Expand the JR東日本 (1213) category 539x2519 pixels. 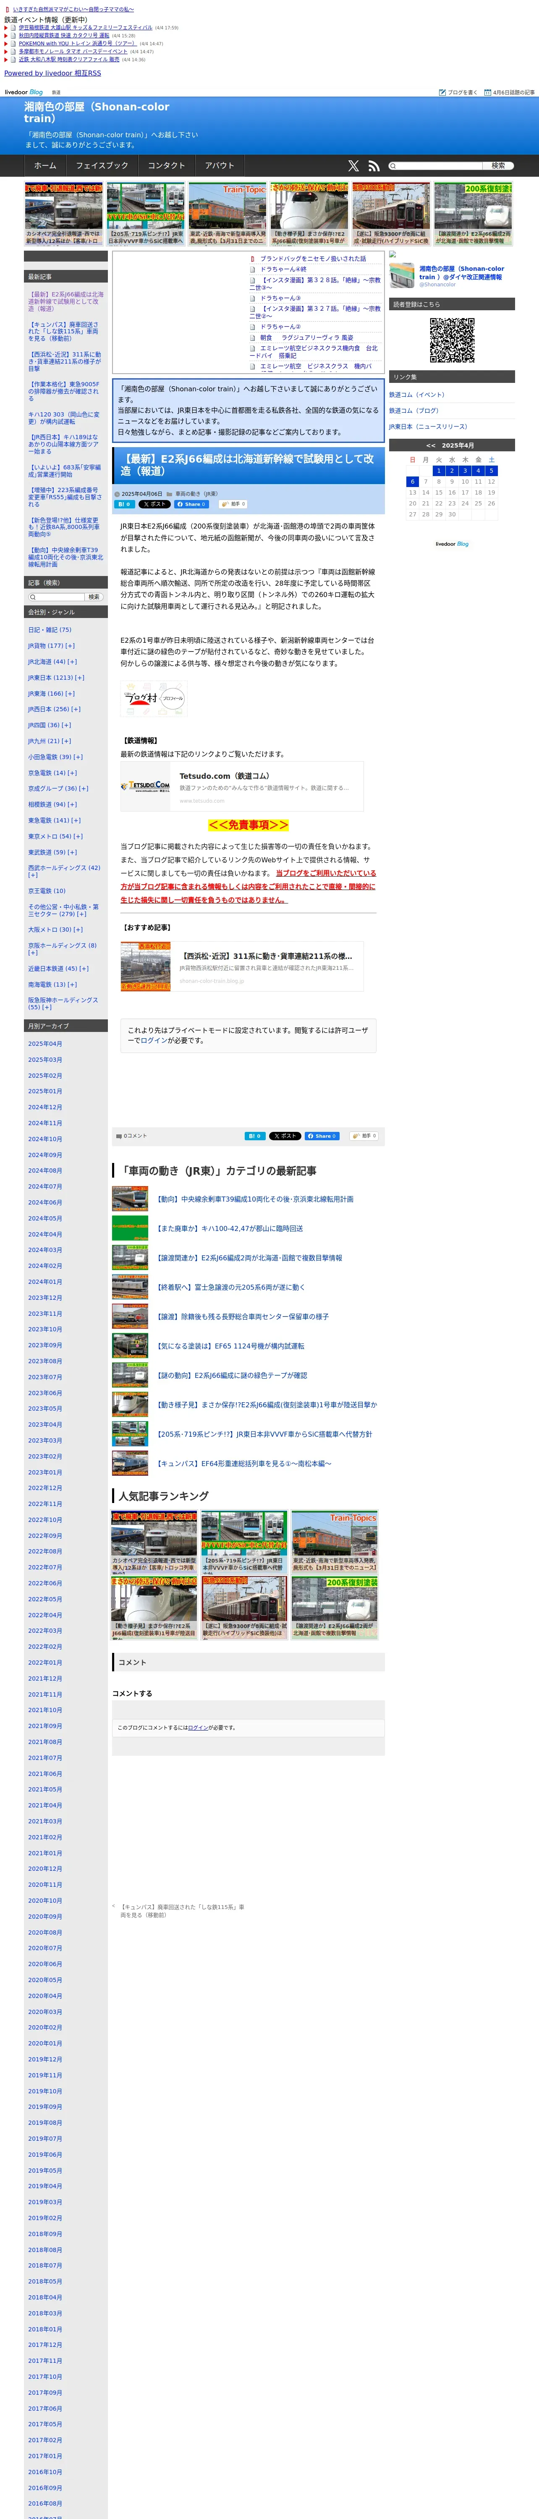79,678
